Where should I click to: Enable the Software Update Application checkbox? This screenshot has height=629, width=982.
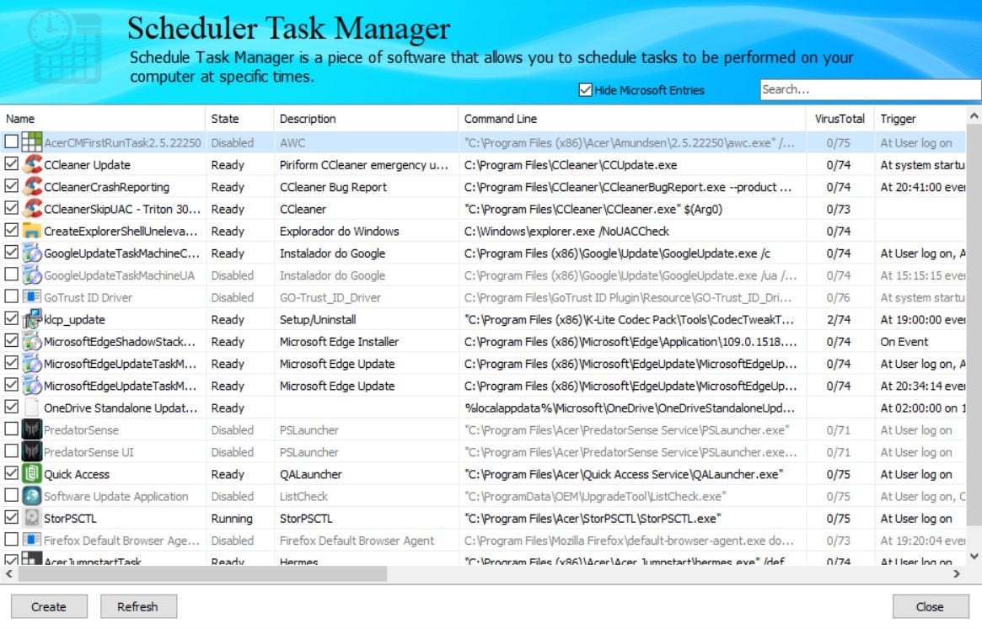11,495
